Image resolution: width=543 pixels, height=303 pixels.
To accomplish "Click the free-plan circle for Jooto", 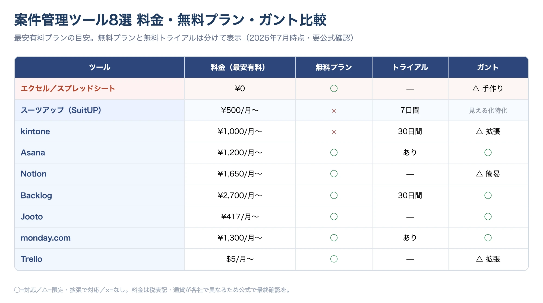I will 334,217.
